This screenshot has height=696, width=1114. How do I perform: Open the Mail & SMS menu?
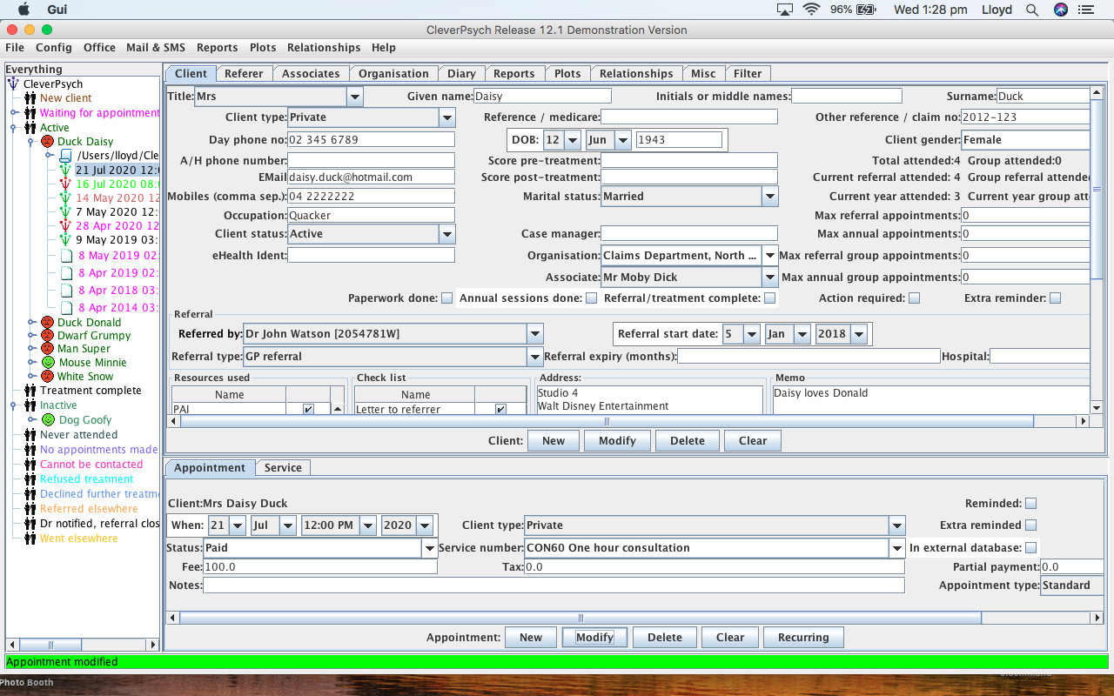[156, 48]
